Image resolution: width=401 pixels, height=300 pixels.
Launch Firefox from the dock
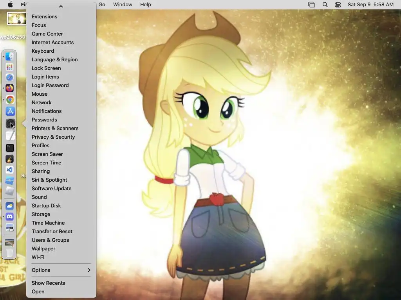coord(9,88)
